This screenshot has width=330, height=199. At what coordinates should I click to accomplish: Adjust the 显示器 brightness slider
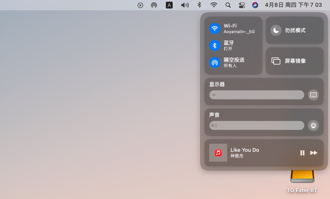click(257, 95)
